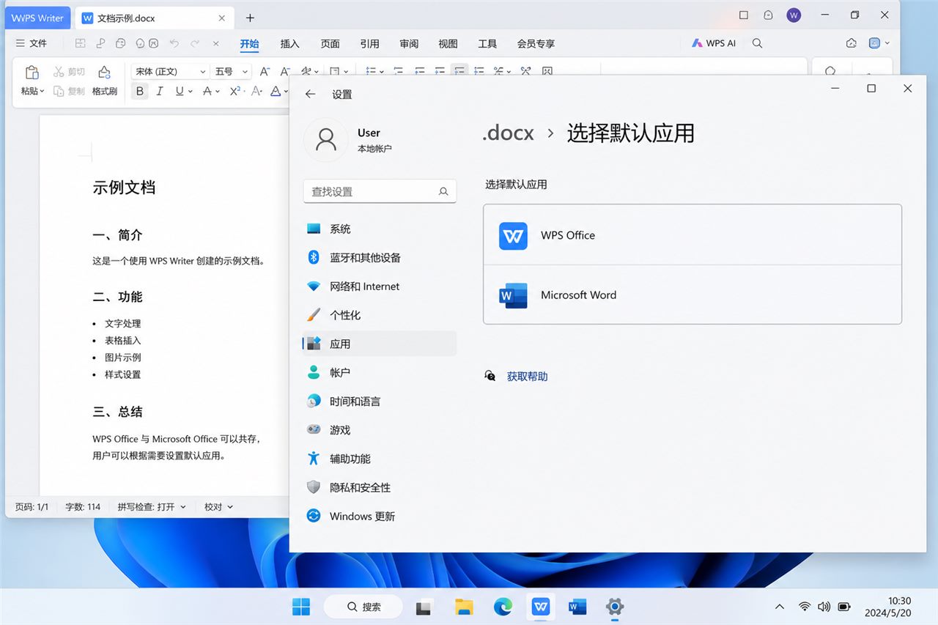
Task: Switch to the 开始 ribbon tab
Action: click(249, 43)
